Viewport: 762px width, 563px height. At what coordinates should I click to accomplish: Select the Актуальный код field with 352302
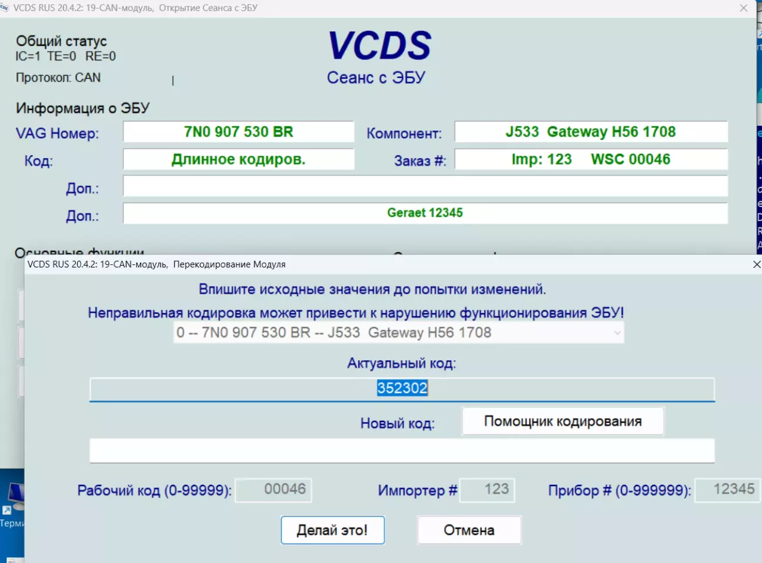tap(402, 388)
